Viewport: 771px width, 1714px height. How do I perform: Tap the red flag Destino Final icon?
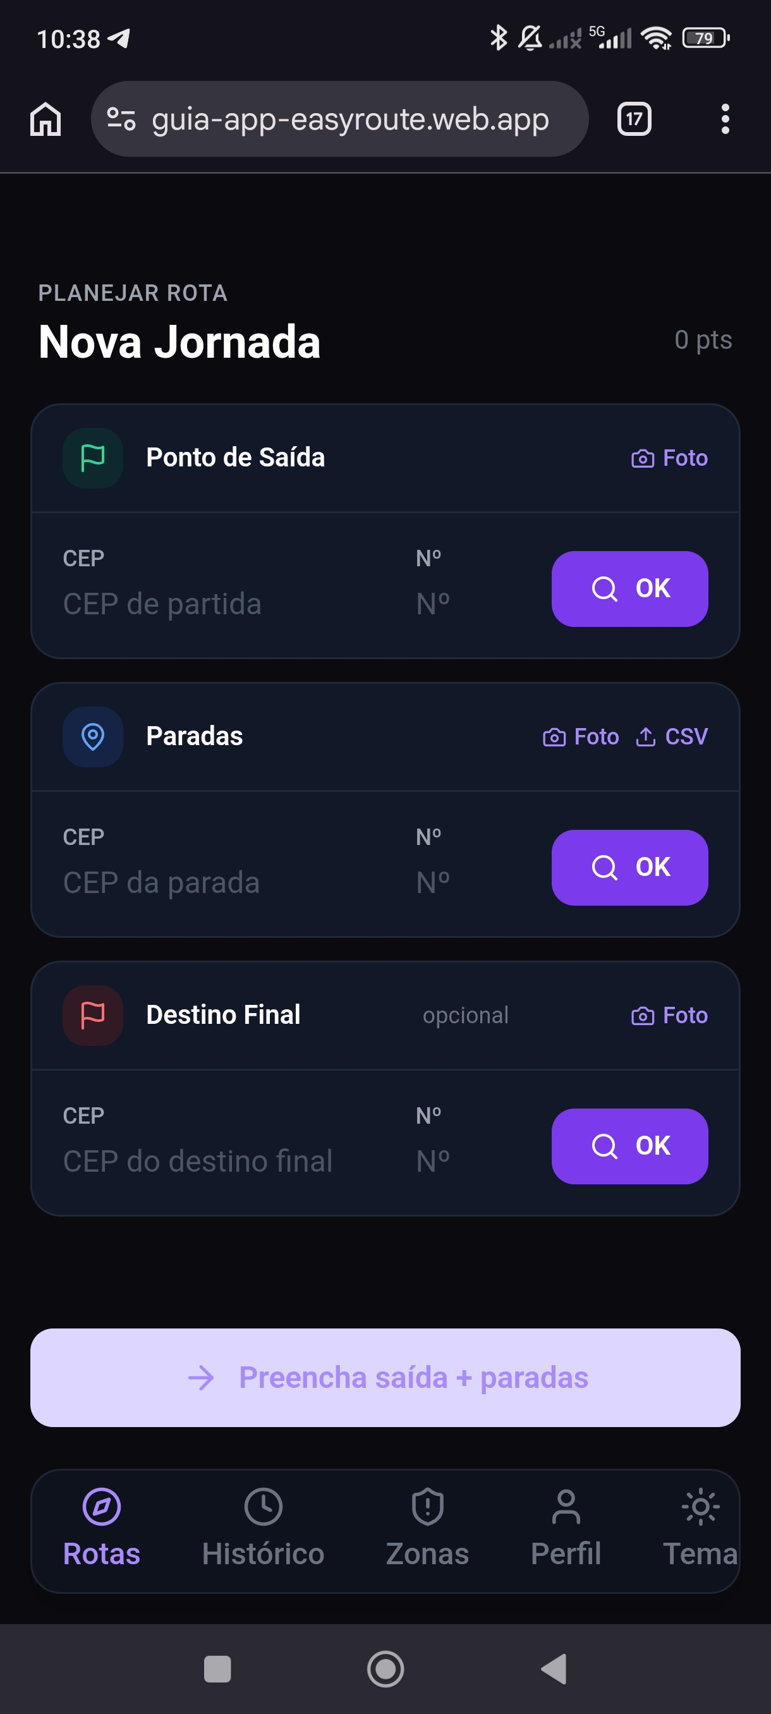coord(92,1016)
